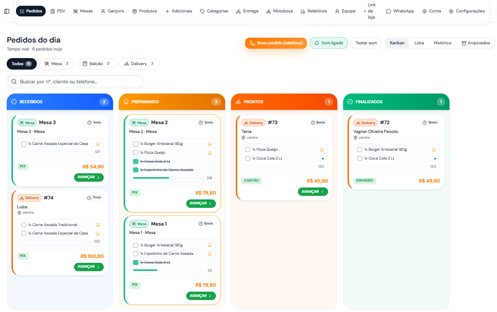Click chef hat icon on Pizza Queijo in Mesa 2
This screenshot has width=497, height=312.
[x=210, y=152]
